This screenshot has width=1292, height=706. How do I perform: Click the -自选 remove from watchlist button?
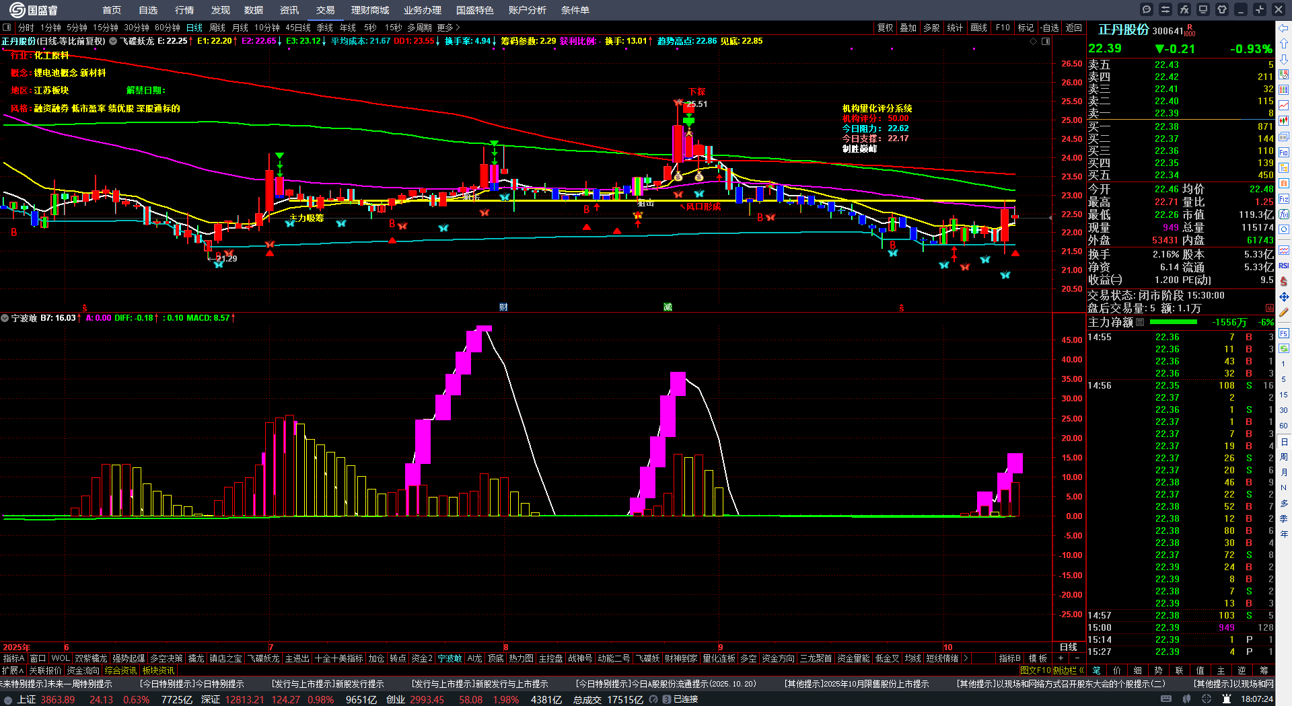pos(1050,28)
